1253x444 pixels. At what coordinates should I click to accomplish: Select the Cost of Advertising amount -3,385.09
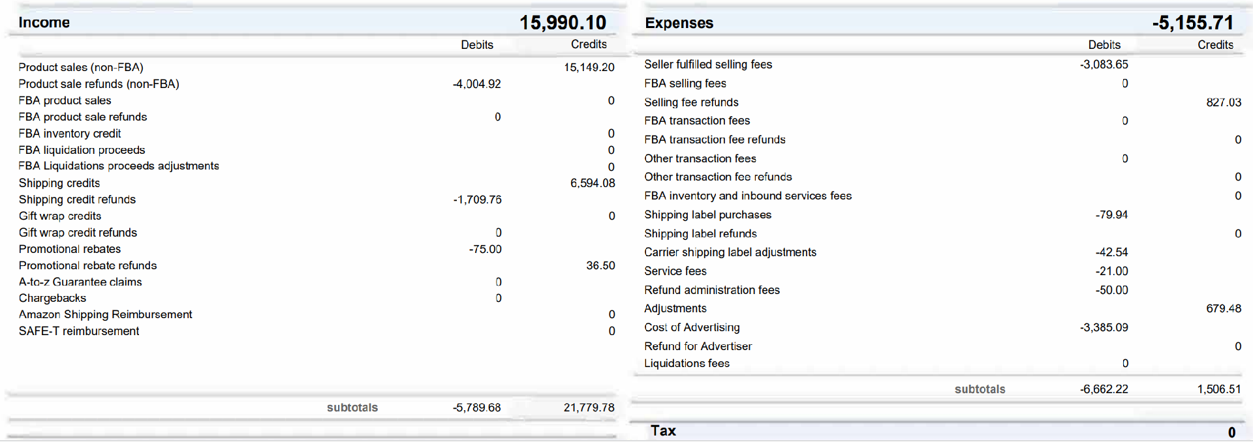(1104, 327)
